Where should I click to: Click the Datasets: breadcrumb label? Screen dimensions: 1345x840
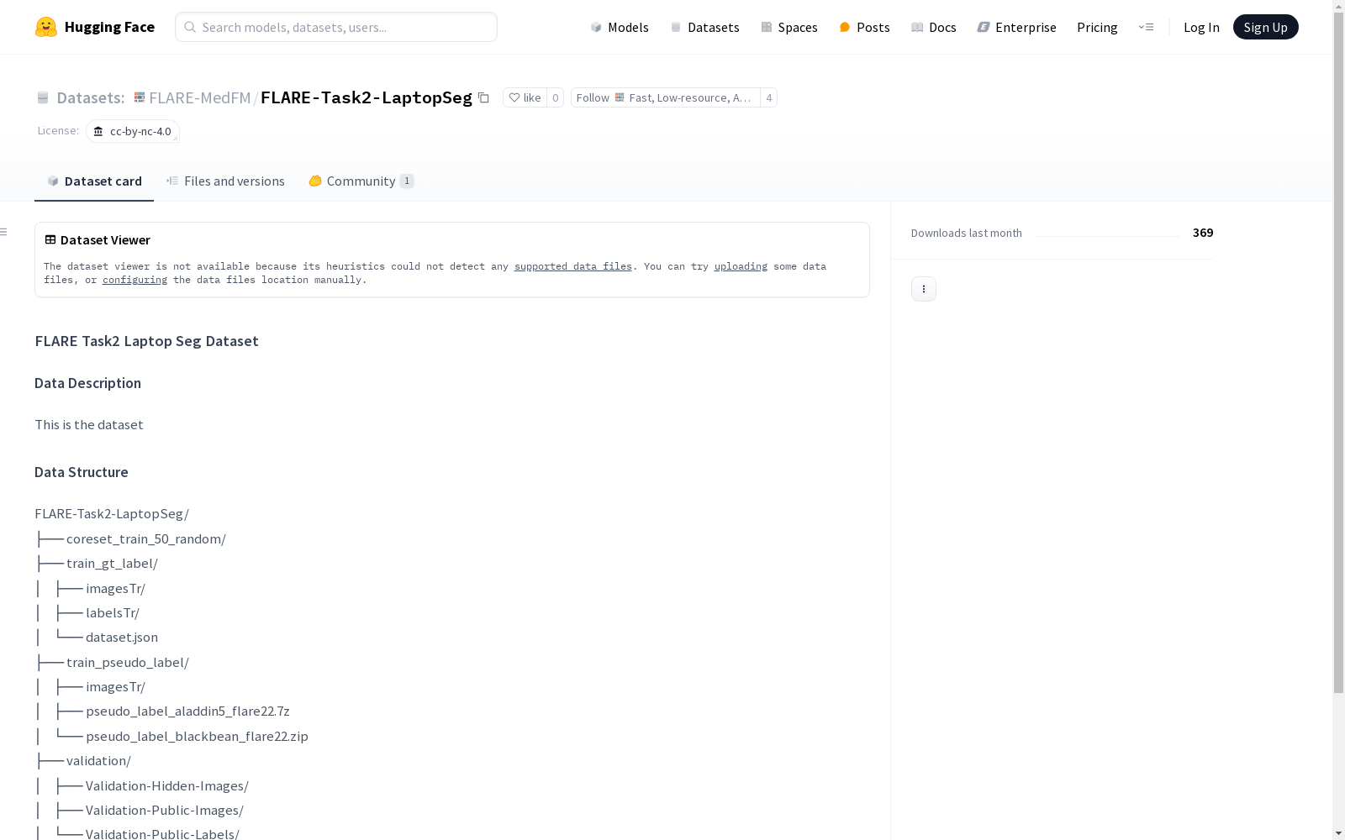pos(90,97)
